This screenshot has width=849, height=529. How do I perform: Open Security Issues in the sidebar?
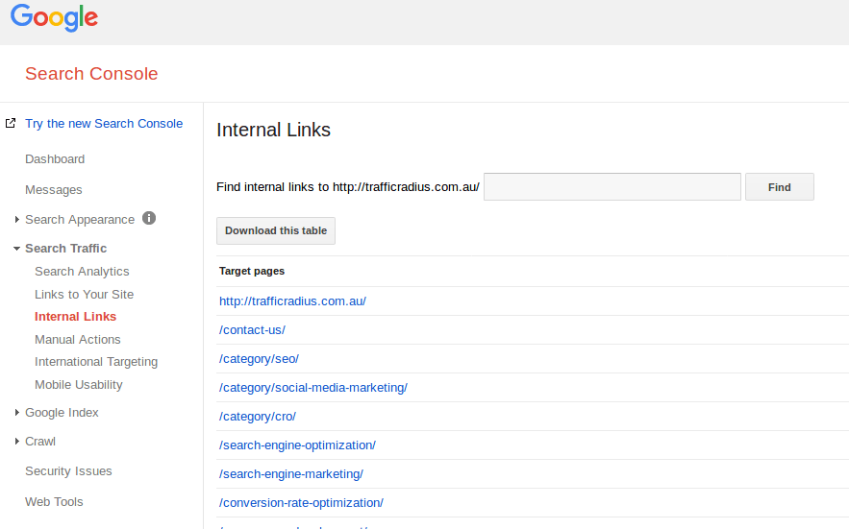coord(68,471)
